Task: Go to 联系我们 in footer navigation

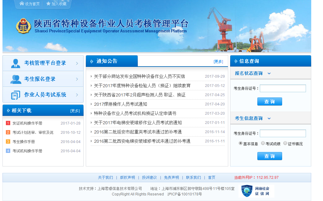Action: [x=193, y=178]
